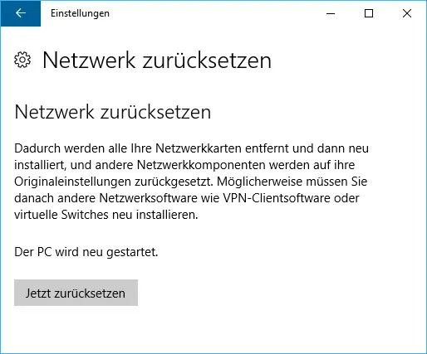427x354 pixels.
Task: Click the text 'Der PC wird neu gestartet.'
Action: pyautogui.click(x=86, y=252)
